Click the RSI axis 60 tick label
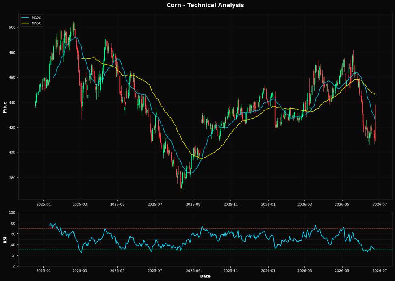Screen dimensions: 395x281 click(x=13, y=234)
